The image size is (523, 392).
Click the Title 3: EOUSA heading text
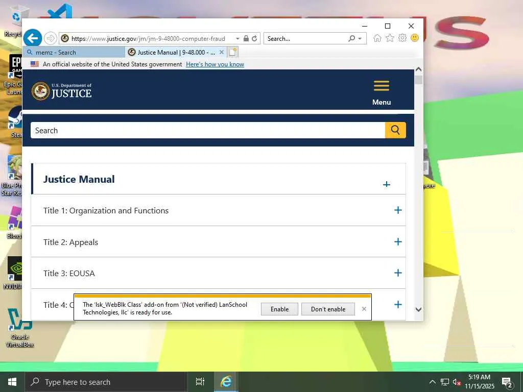69,274
